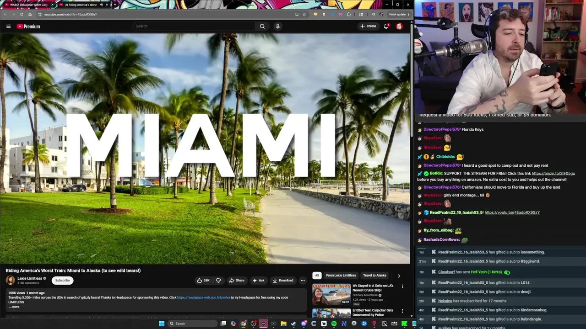Open a new browser tab
586x329 pixels.
click(115, 5)
